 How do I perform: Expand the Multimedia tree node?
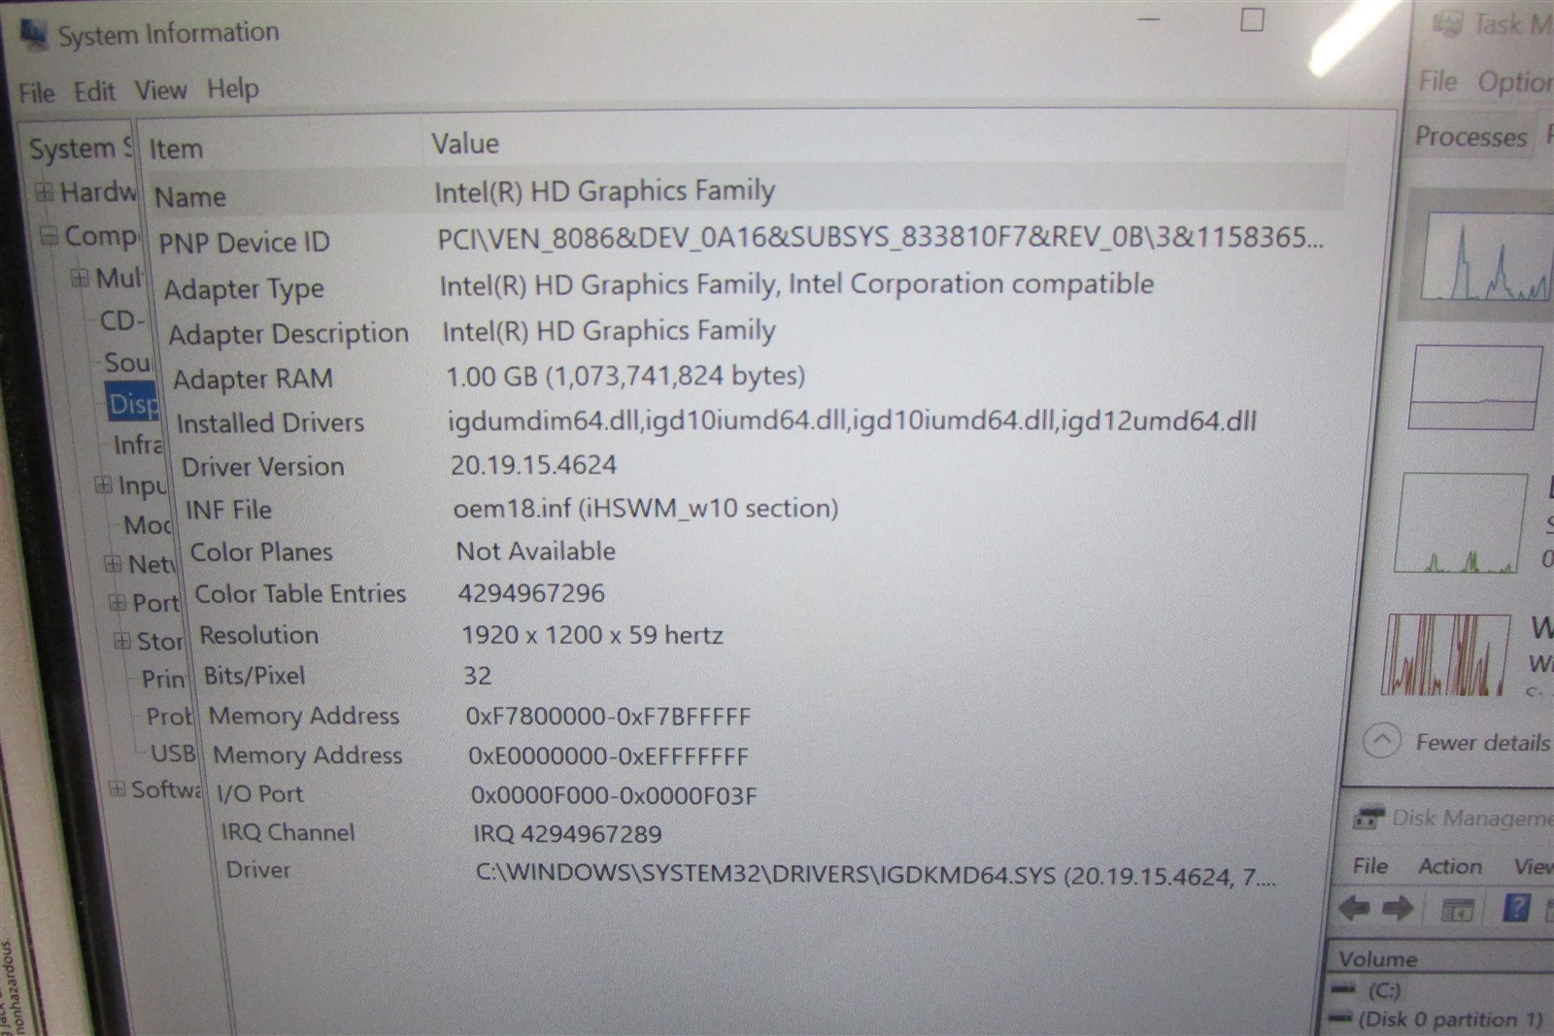point(80,278)
